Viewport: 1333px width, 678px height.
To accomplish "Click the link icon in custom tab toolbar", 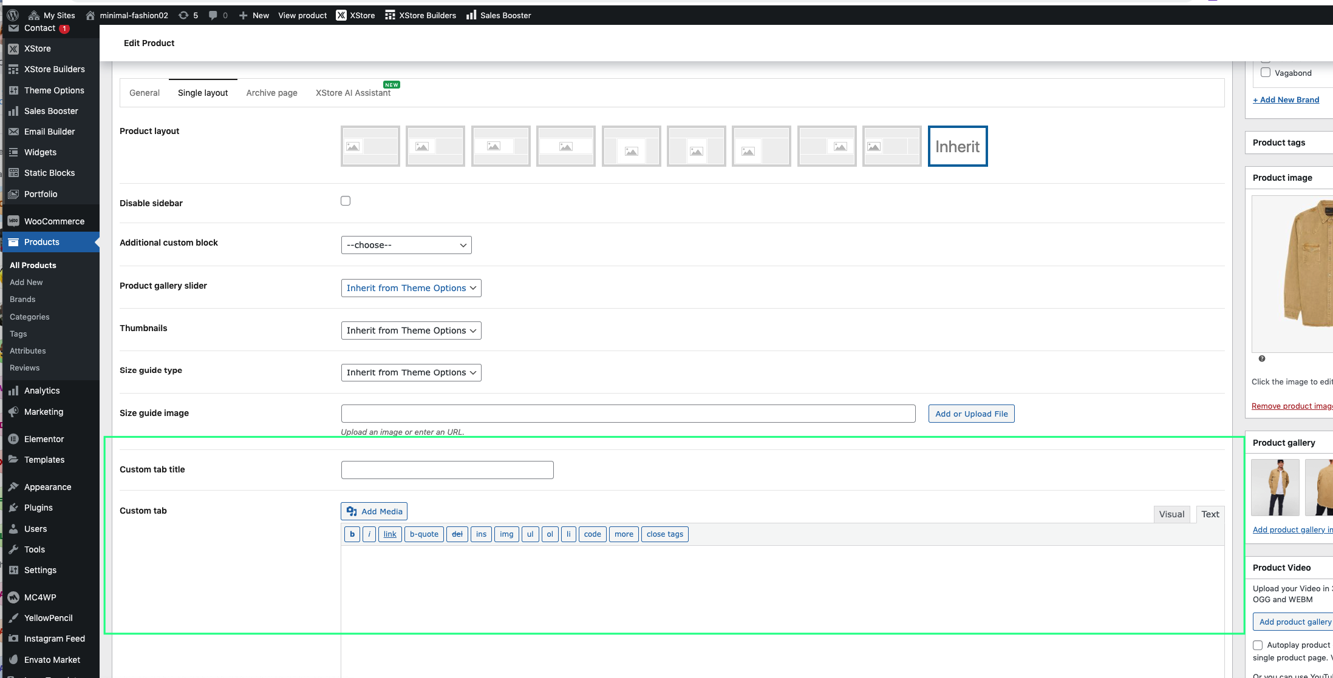I will coord(389,534).
